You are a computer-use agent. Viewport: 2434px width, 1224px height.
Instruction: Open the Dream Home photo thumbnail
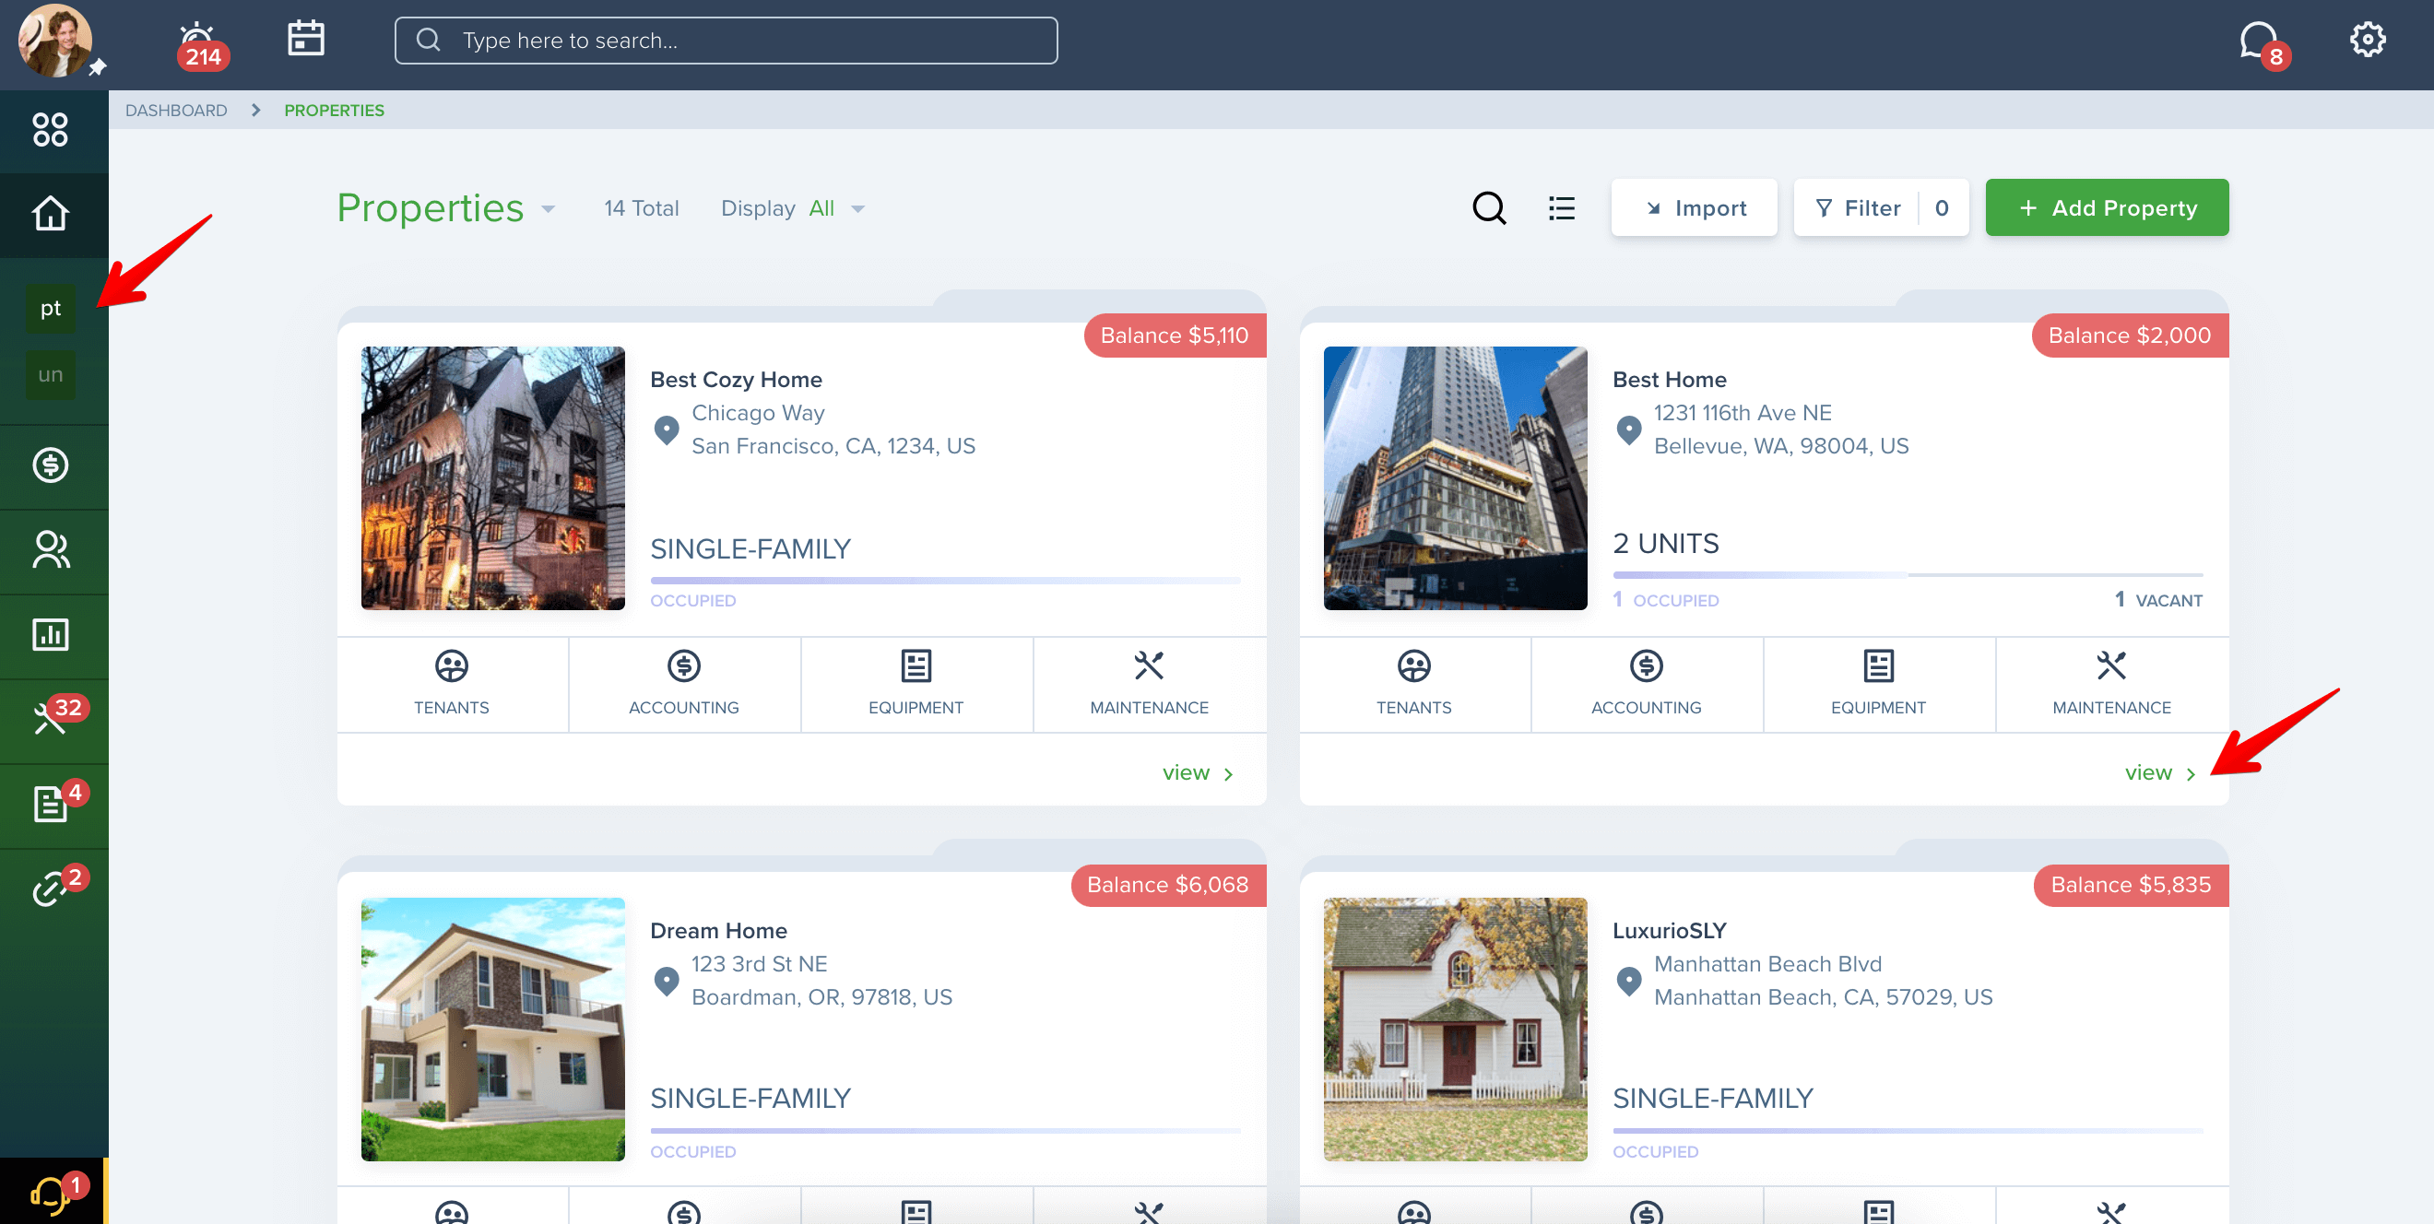(493, 1030)
